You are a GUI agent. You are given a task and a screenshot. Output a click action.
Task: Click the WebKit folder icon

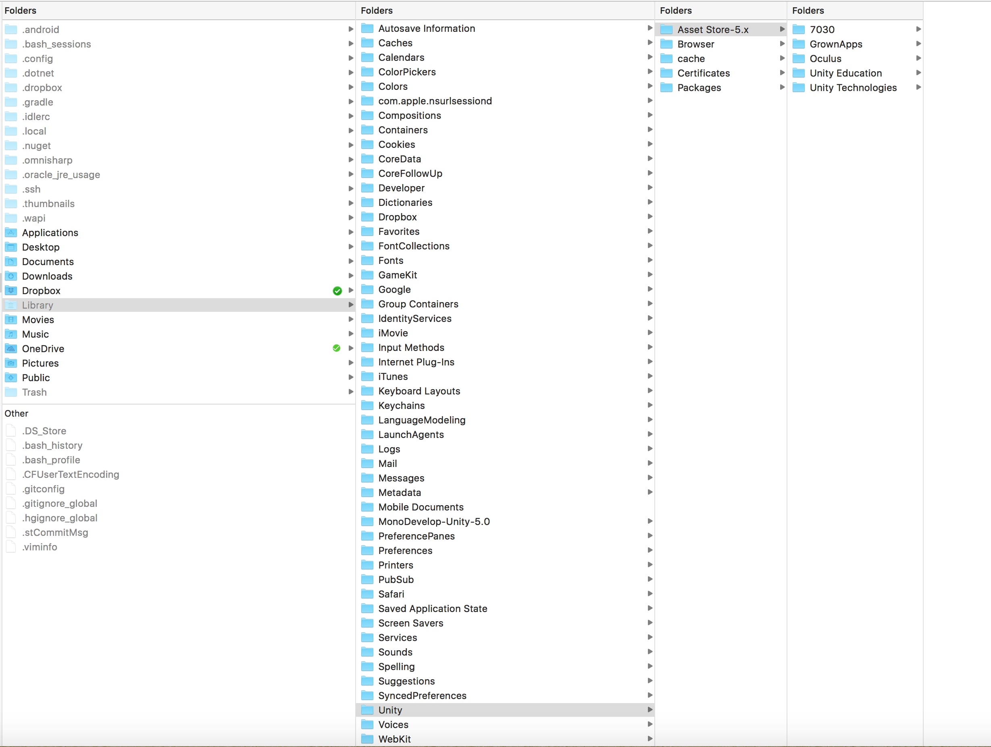pos(367,739)
